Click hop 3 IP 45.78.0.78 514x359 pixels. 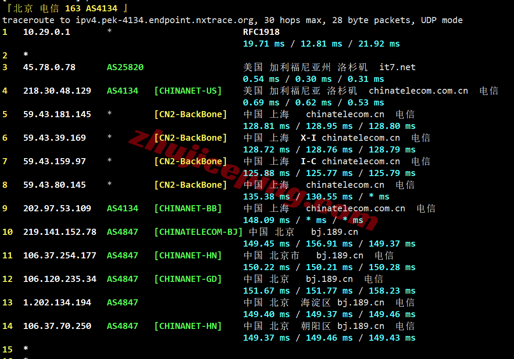(x=49, y=68)
